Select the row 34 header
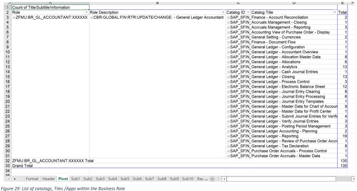Screen dimensions: 357x191 pos(7,171)
